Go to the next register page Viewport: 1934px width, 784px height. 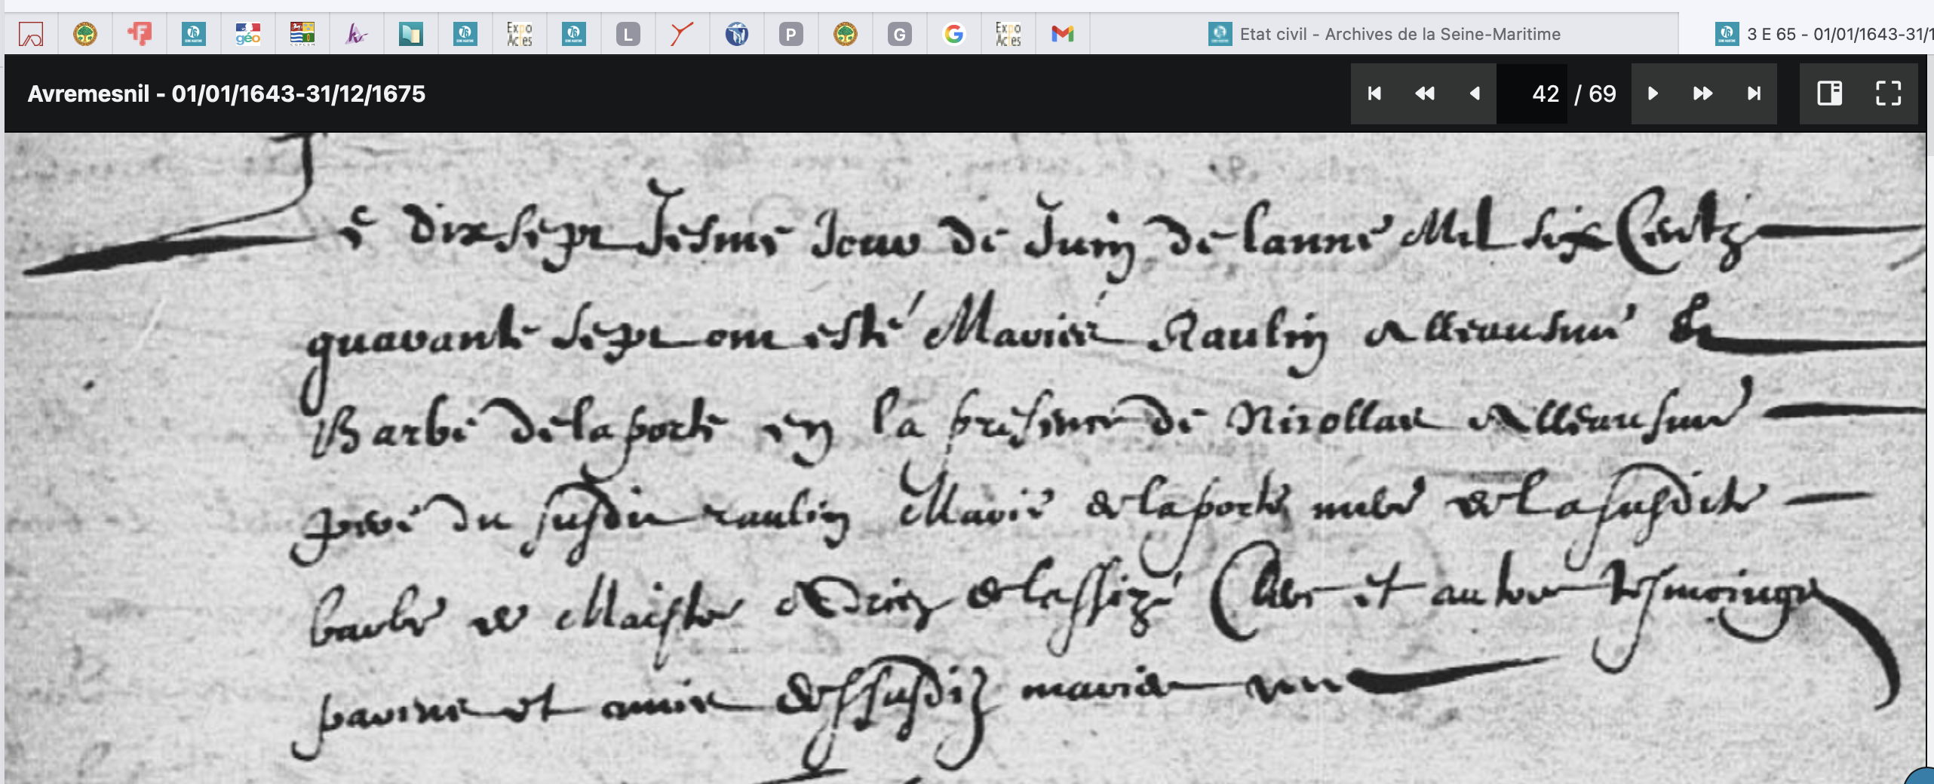pyautogui.click(x=1653, y=93)
